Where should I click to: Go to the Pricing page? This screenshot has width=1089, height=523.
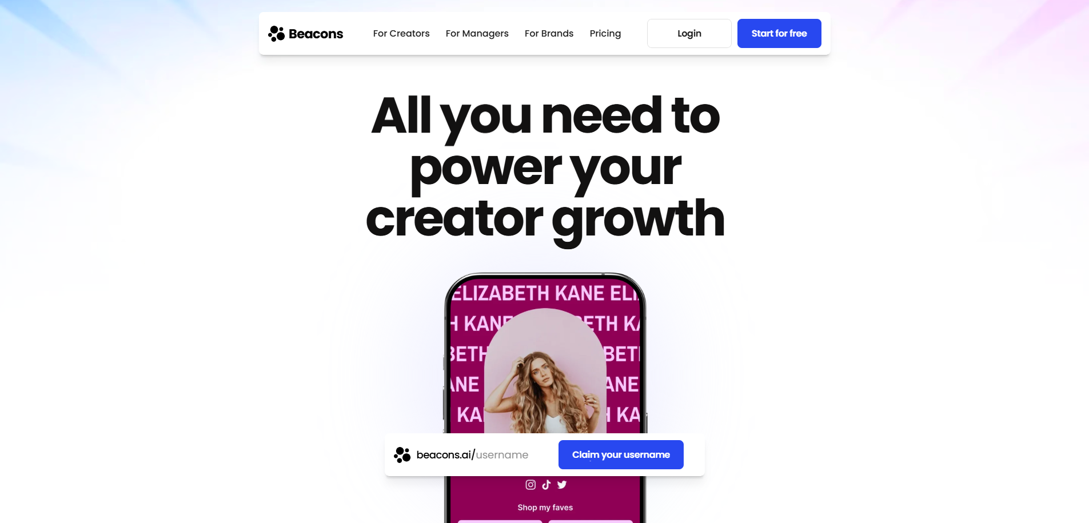[x=605, y=34]
